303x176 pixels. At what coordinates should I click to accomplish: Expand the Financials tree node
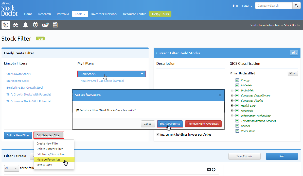click(232, 110)
